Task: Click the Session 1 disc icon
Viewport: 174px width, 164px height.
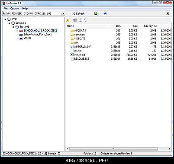Action: [x=13, y=23]
